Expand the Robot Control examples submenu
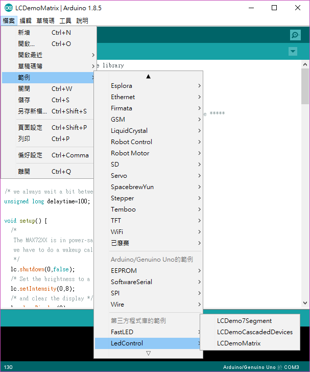Viewport: 310px width, 372px height. [149, 142]
